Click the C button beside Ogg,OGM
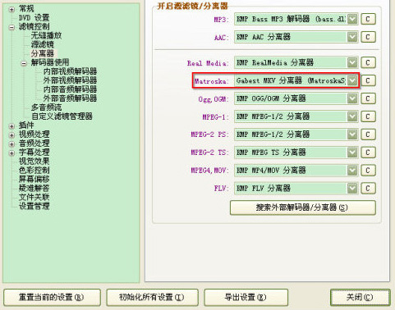Image resolution: width=395 pixels, height=310 pixels. [x=368, y=98]
